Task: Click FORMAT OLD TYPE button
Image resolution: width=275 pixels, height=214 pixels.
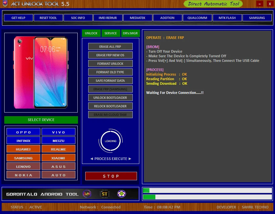Action: pos(110,72)
